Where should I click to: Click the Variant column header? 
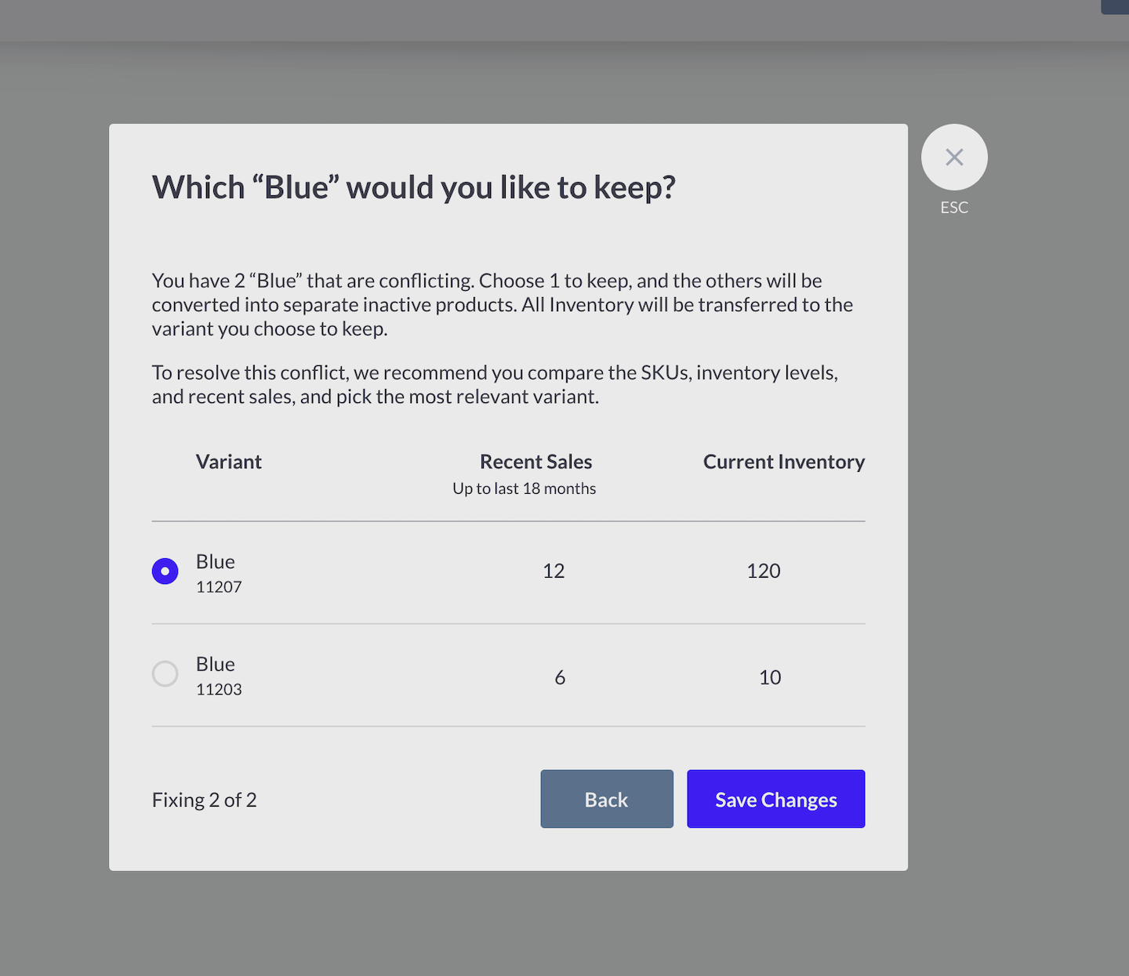(228, 462)
